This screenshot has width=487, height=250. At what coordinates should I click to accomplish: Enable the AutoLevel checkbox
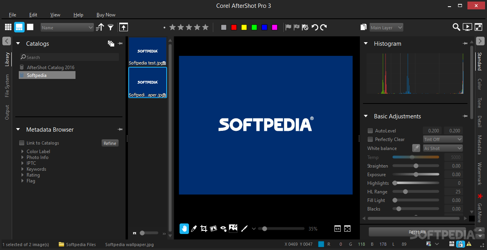(370, 130)
